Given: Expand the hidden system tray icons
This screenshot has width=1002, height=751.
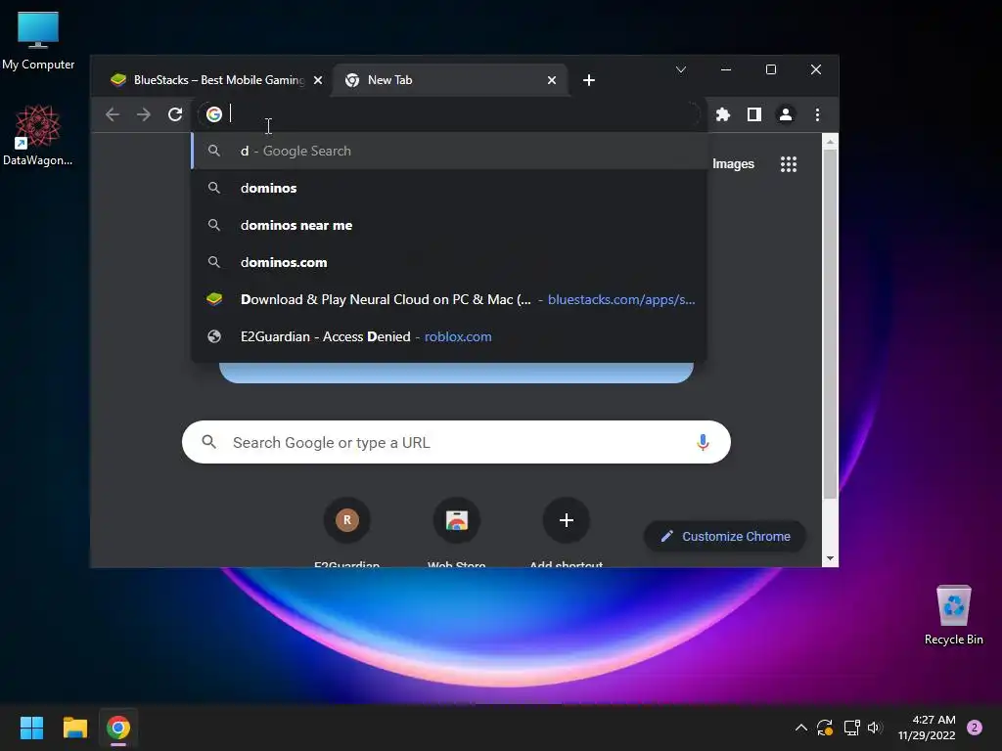Looking at the screenshot, I should pyautogui.click(x=800, y=728).
